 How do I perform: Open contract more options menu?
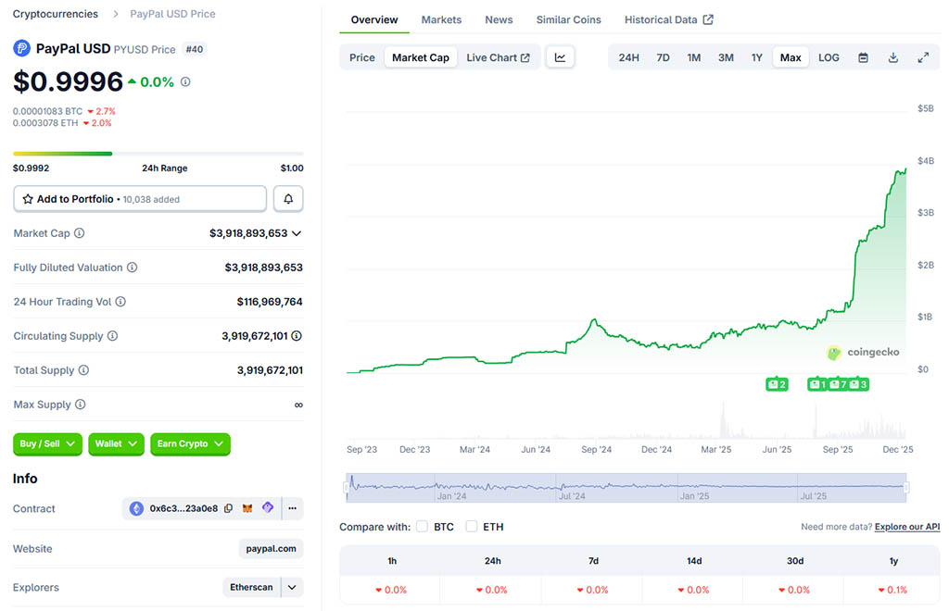click(292, 508)
